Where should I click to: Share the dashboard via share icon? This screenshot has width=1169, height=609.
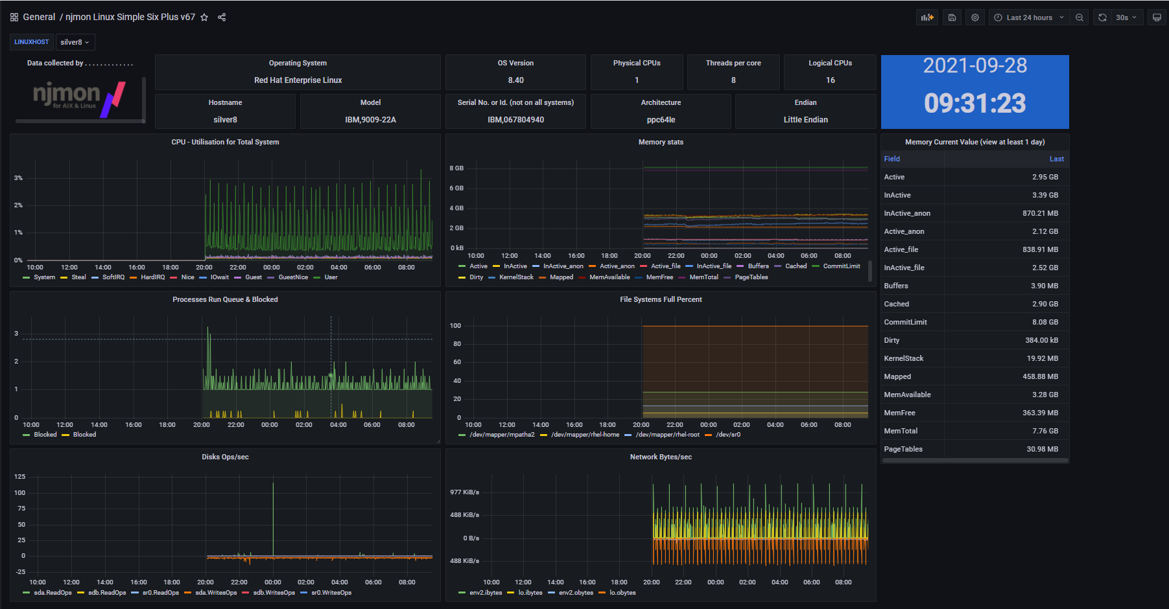(222, 17)
